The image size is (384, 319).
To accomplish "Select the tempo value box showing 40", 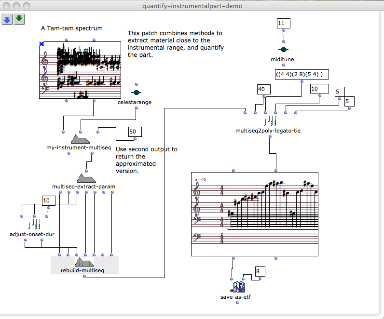I will (264, 89).
